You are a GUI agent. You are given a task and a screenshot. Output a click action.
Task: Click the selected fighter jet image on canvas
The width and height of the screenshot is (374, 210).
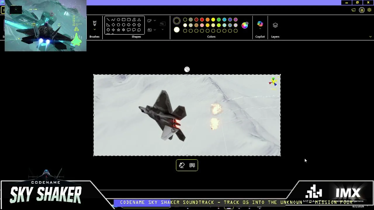(187, 115)
